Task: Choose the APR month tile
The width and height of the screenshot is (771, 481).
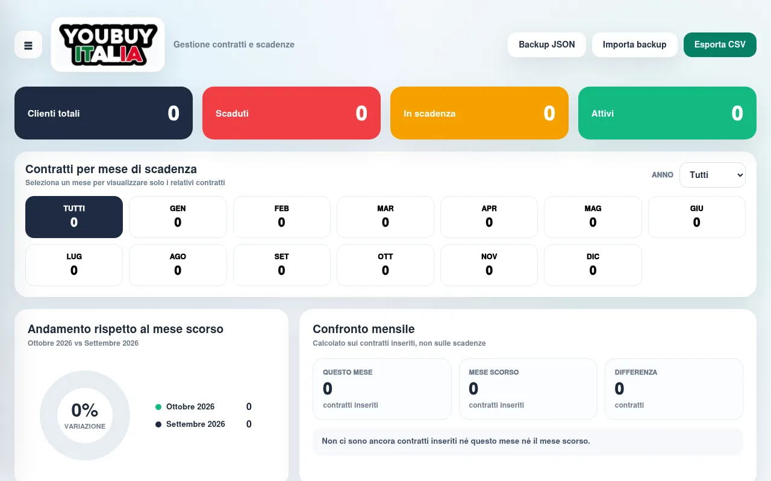Action: [489, 217]
